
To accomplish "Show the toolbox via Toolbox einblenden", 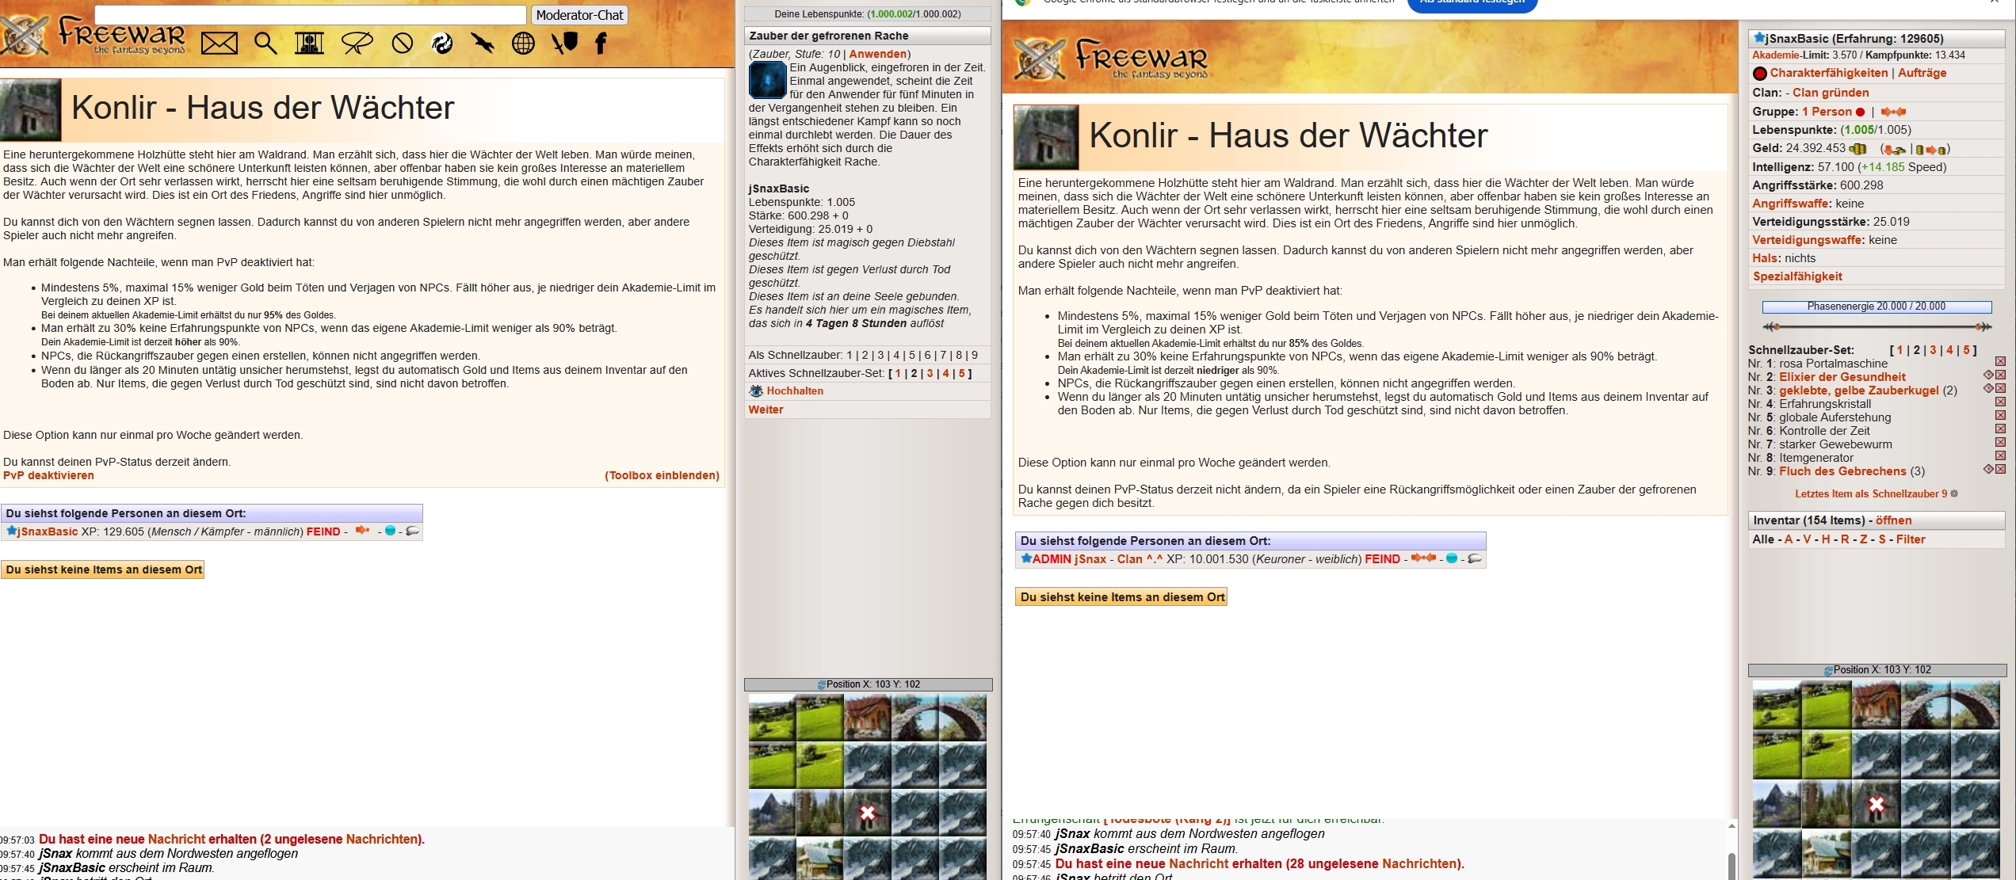I will coord(662,475).
